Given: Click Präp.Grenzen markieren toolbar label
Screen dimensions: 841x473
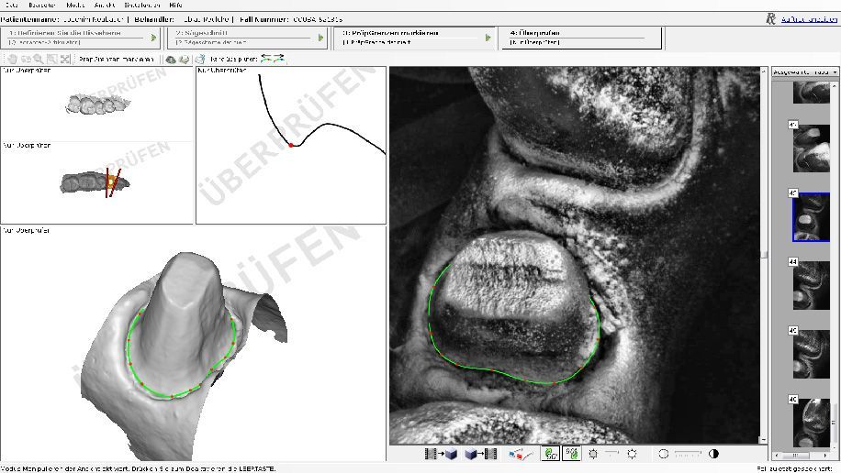Looking at the screenshot, I should tap(117, 59).
